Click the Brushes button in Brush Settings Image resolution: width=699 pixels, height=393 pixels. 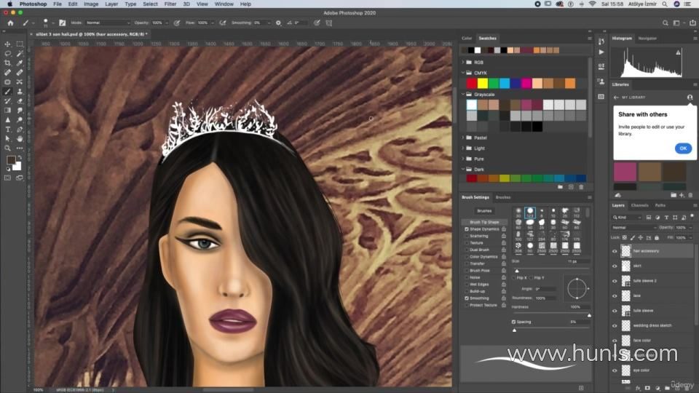485,211
